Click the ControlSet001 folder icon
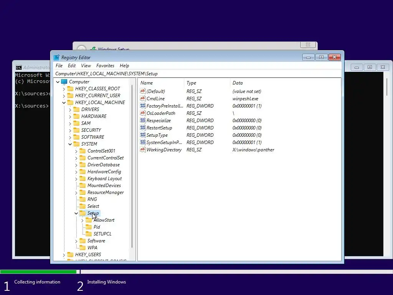This screenshot has width=393, height=295. point(83,151)
